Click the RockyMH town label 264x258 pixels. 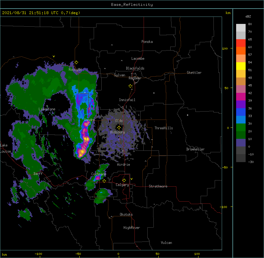tap(75, 70)
